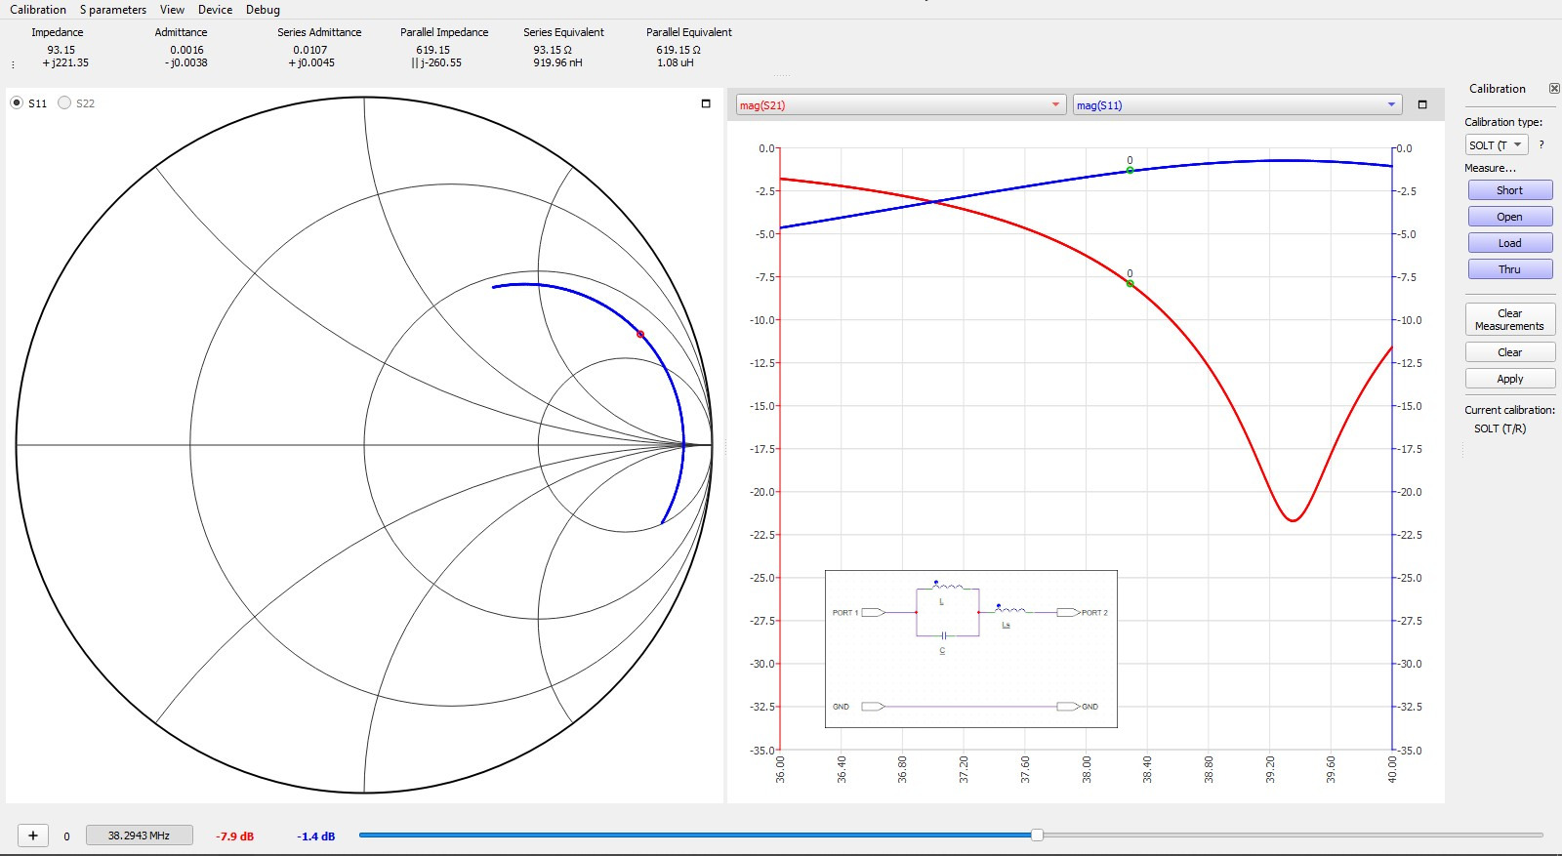Click the green marker on S21 curve
Screen dimensions: 1562x856
tap(1130, 284)
